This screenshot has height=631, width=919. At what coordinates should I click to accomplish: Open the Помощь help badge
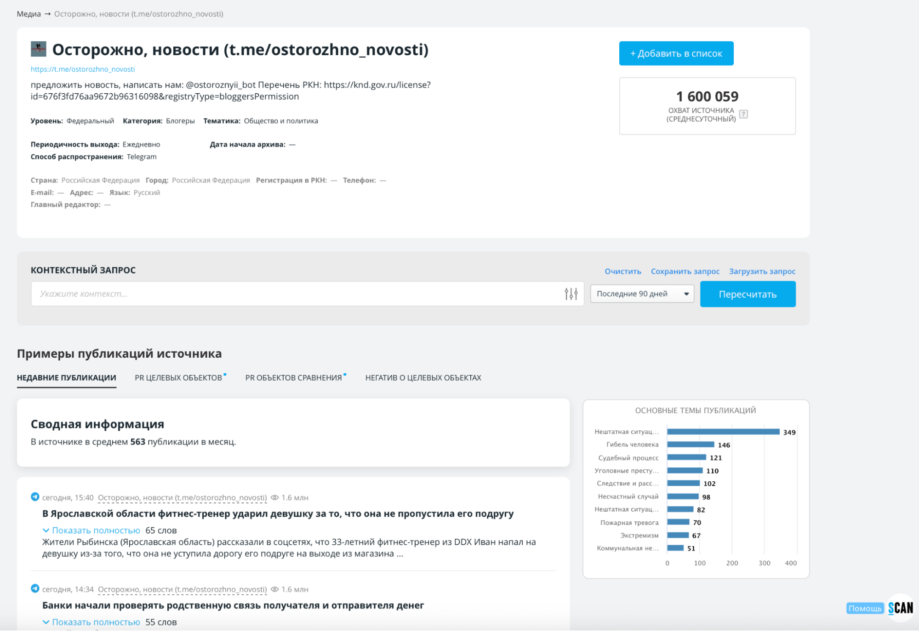click(x=865, y=608)
